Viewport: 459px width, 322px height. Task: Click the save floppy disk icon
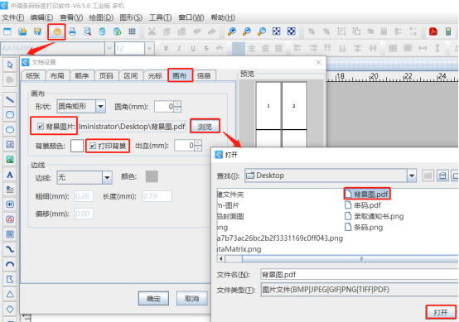[x=37, y=31]
